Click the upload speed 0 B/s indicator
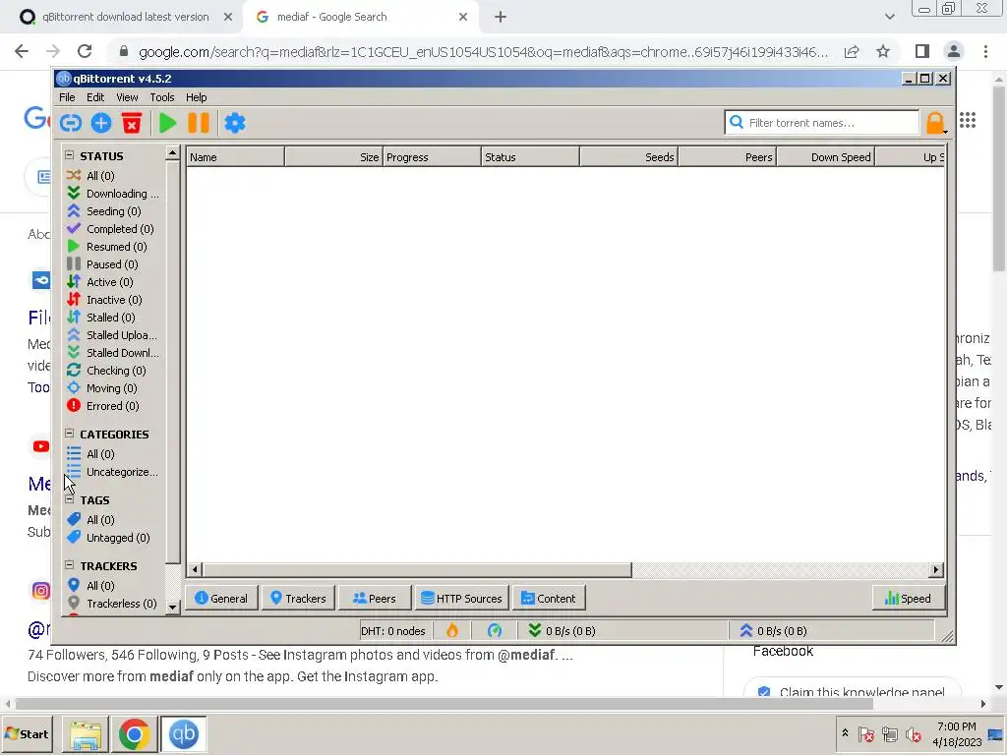The height and width of the screenshot is (755, 1007). click(x=773, y=631)
